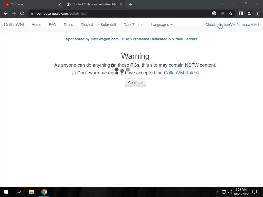Open a new tab with the plus button

click(x=131, y=4)
